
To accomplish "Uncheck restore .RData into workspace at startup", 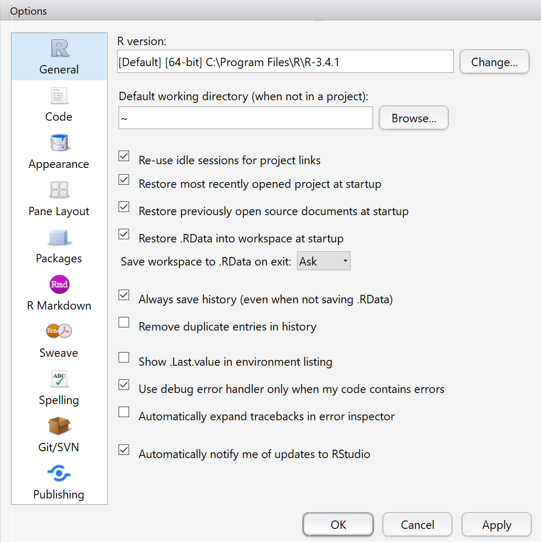I will (x=124, y=235).
